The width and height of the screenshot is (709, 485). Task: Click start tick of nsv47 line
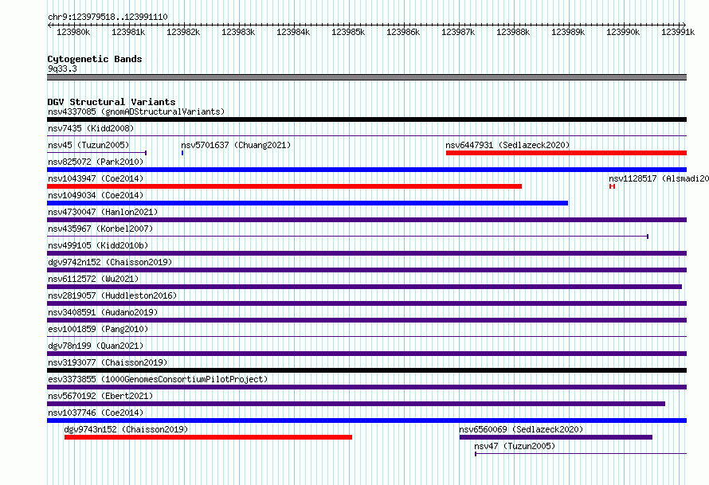[x=476, y=454]
